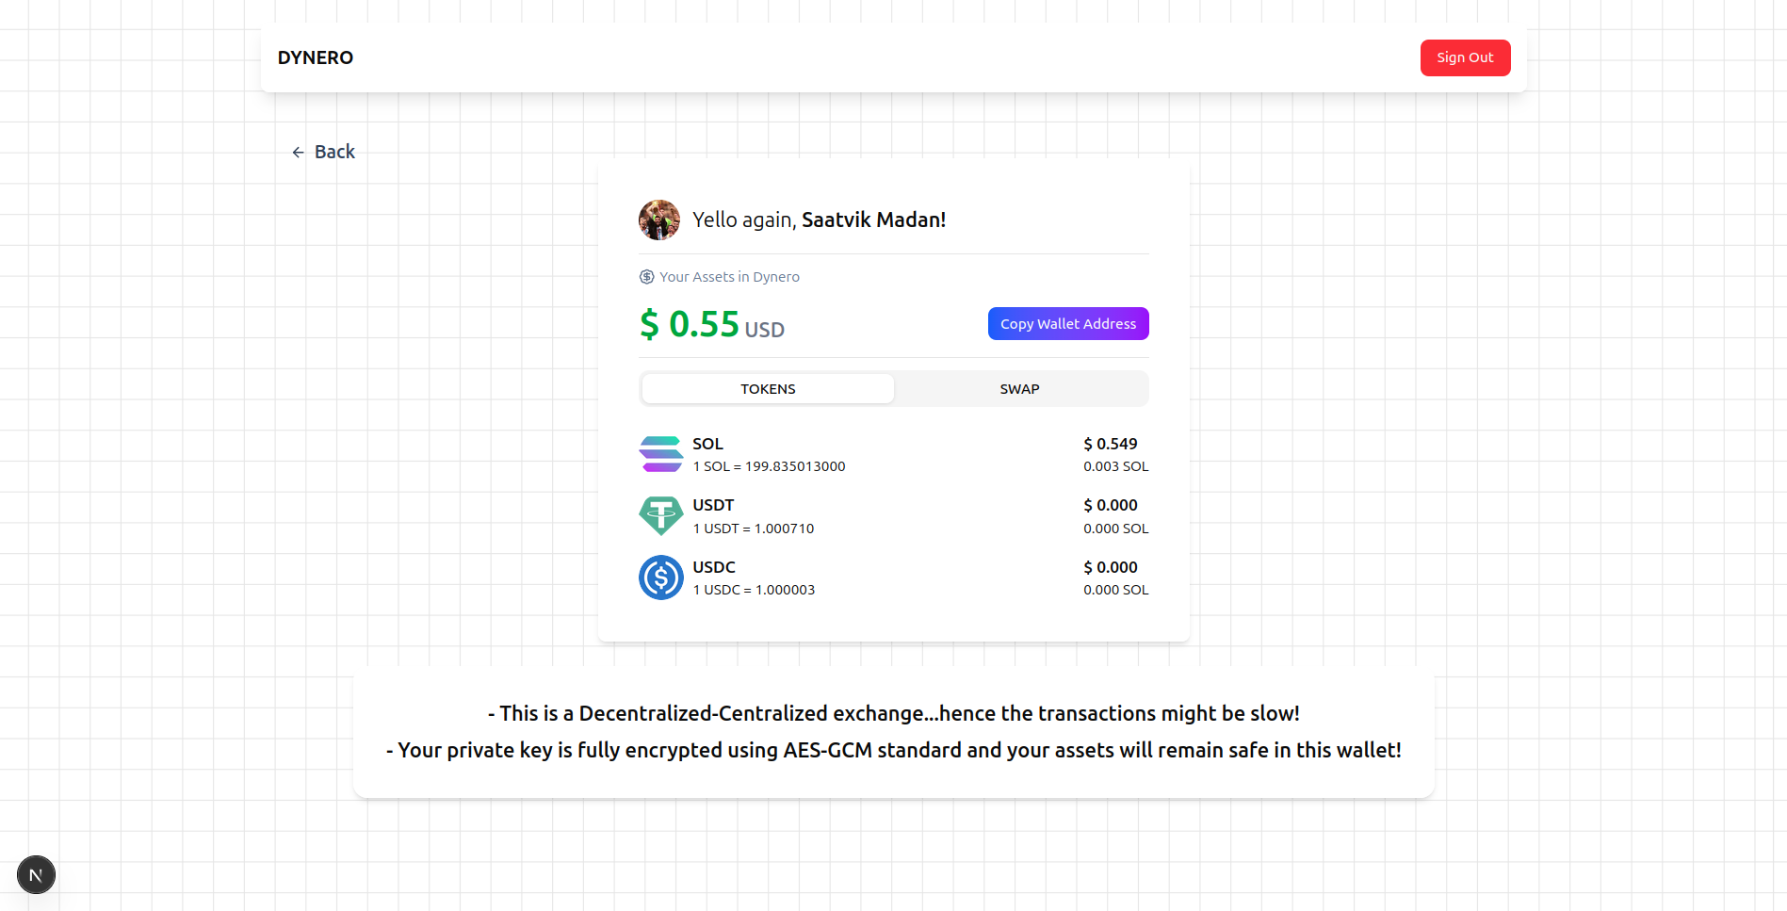Click the $ 0.55 USD total balance

[x=711, y=325]
